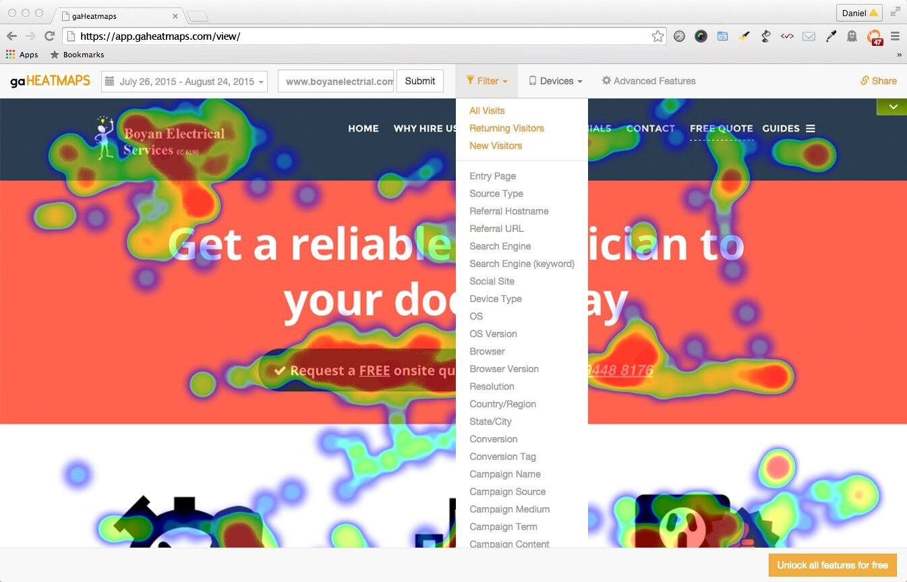This screenshot has width=907, height=582.
Task: Click the gaHEATMAPS logo
Action: coord(49,80)
